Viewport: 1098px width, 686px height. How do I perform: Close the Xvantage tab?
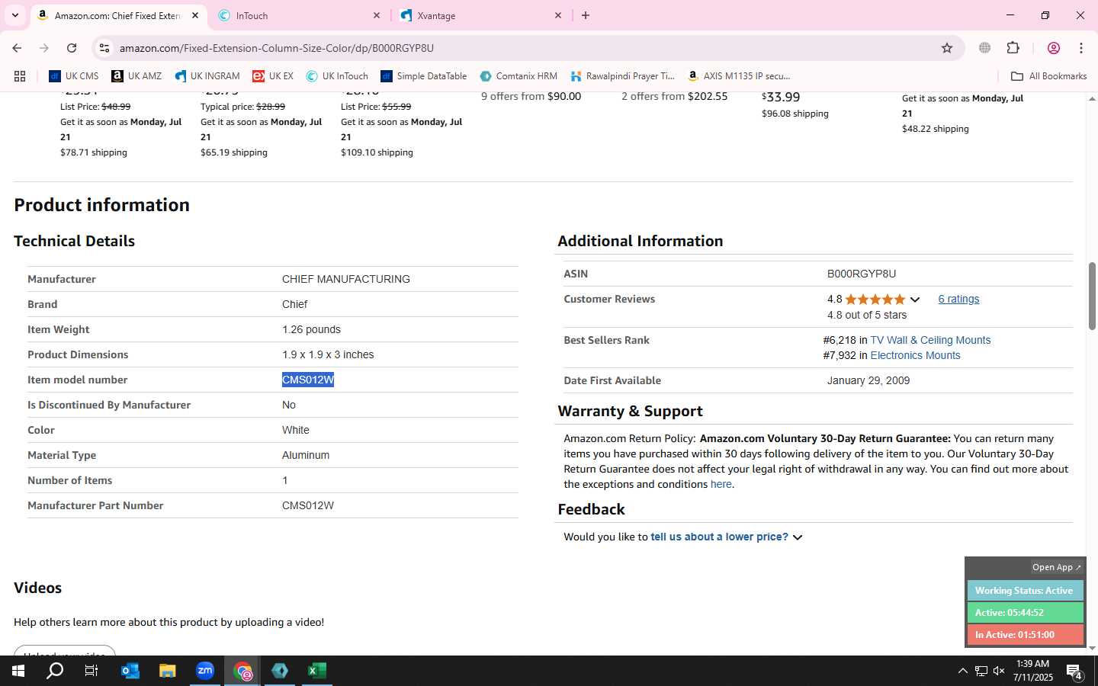coord(558,15)
